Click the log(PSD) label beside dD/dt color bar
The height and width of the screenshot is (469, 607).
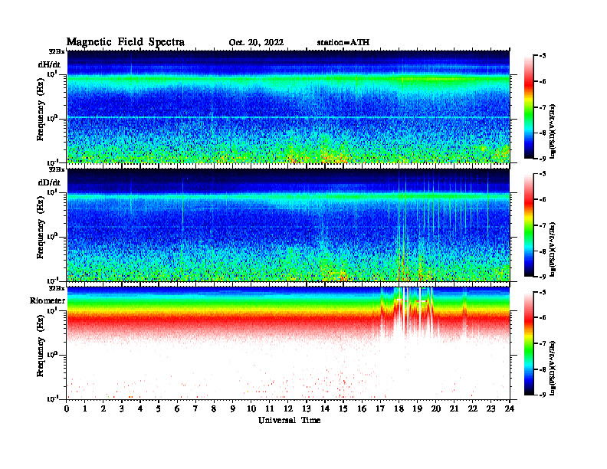coord(553,250)
